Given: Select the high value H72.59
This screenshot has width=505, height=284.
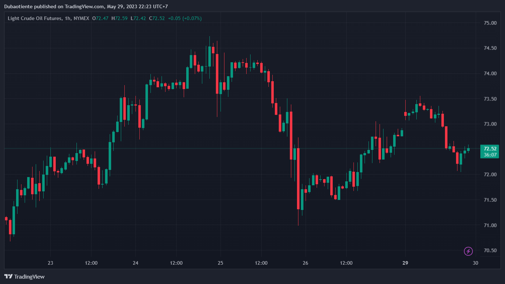Looking at the screenshot, I should click(120, 18).
